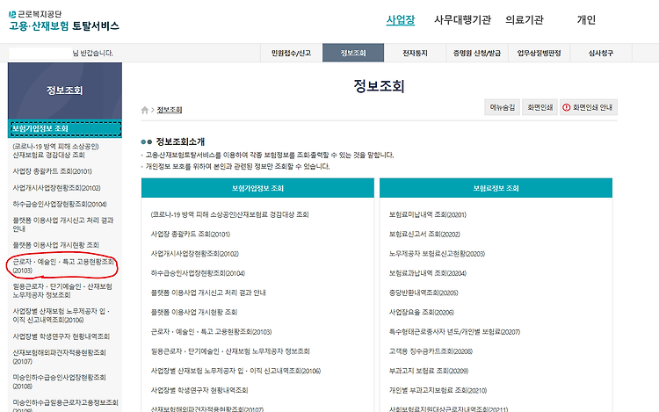Open the 업무상질병판정 menu
The height and width of the screenshot is (412, 659).
tap(539, 53)
